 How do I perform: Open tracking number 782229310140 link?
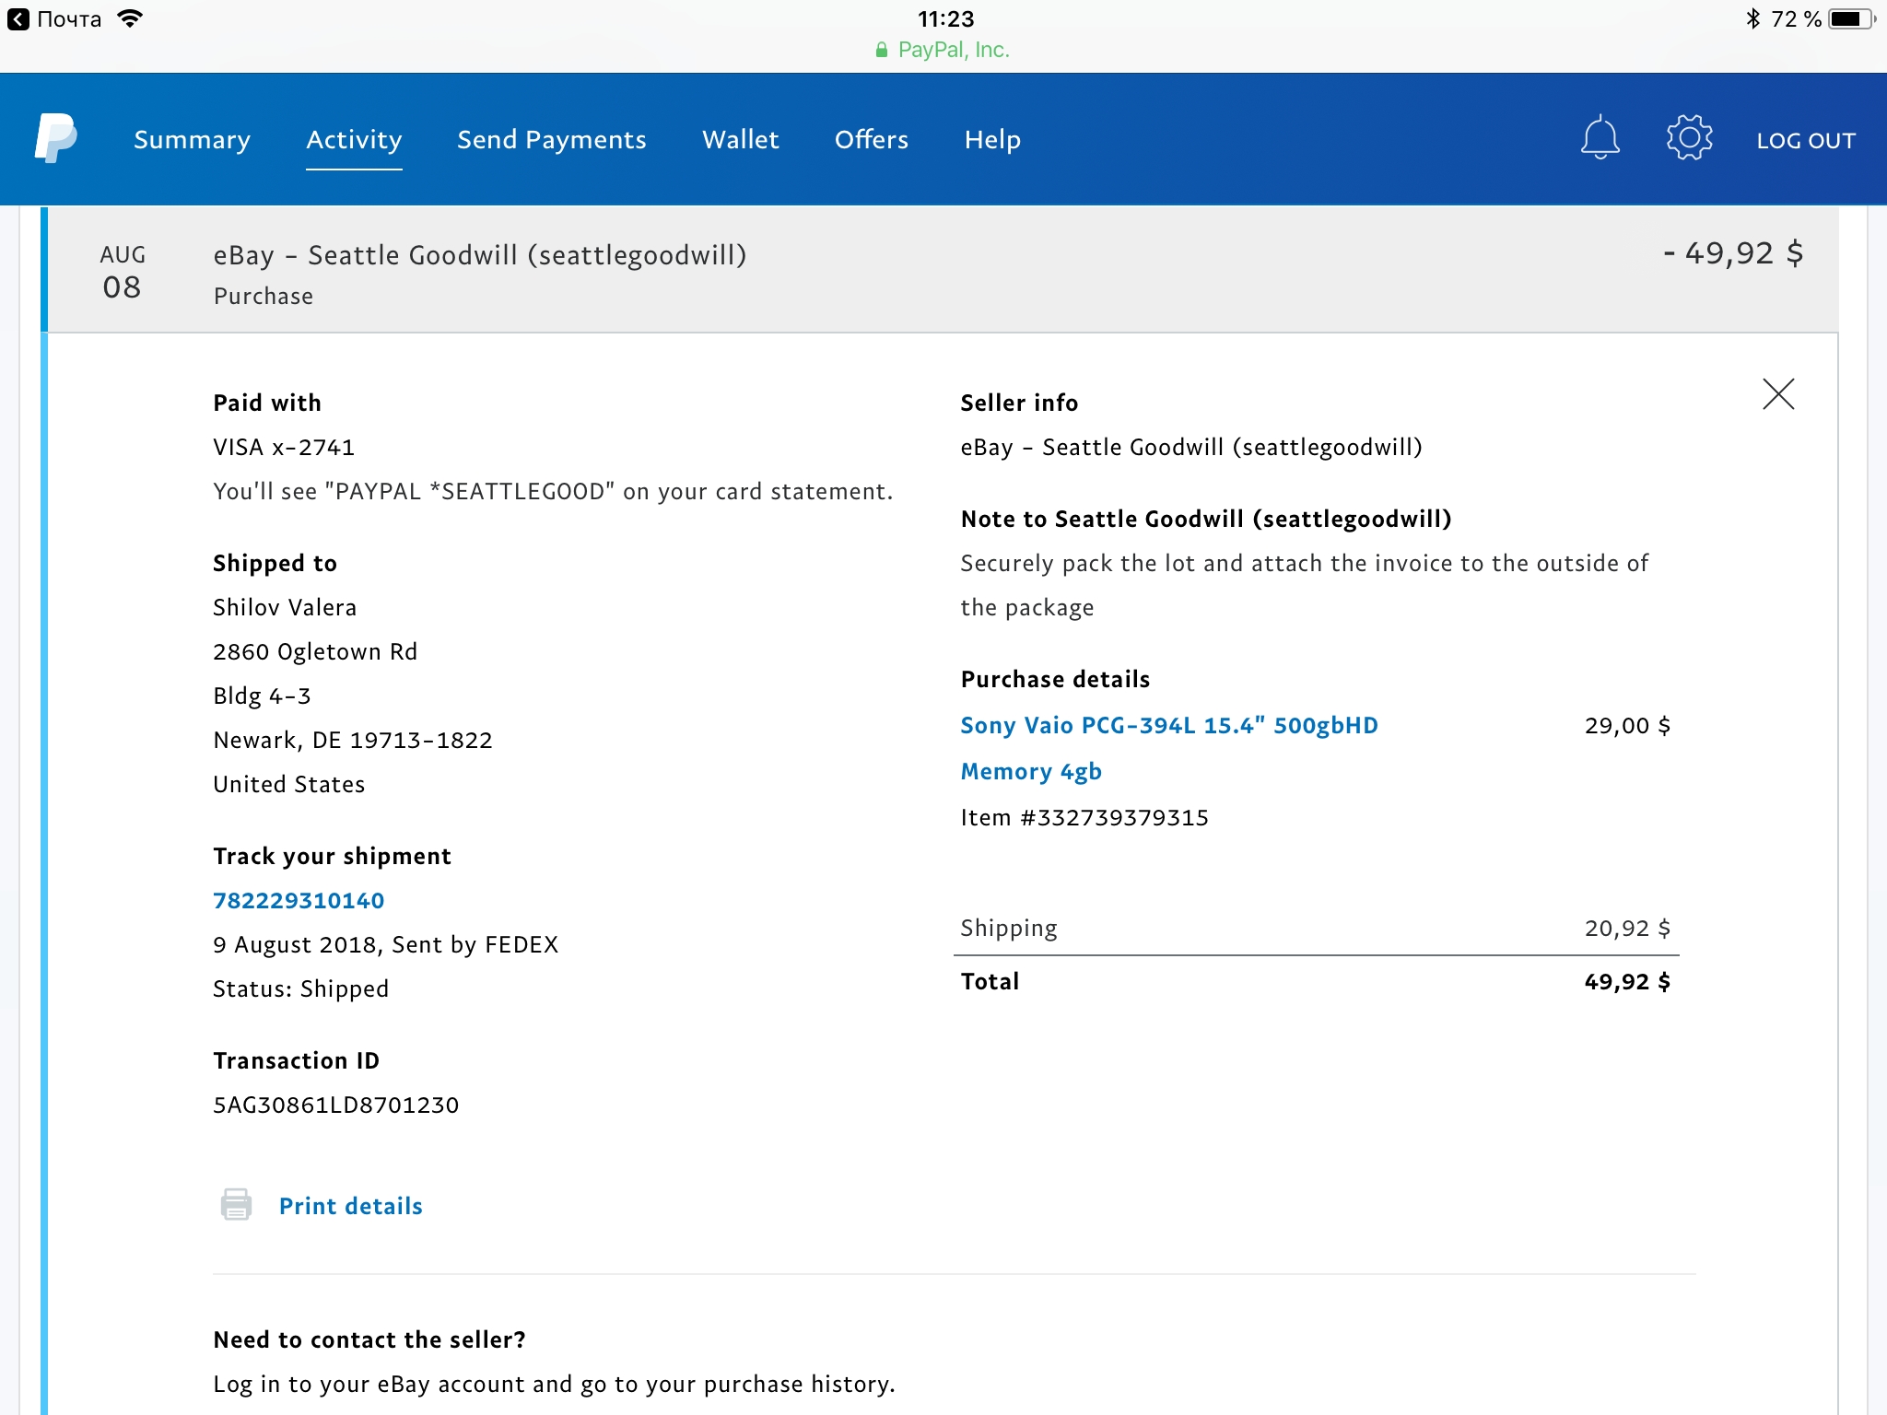(299, 900)
